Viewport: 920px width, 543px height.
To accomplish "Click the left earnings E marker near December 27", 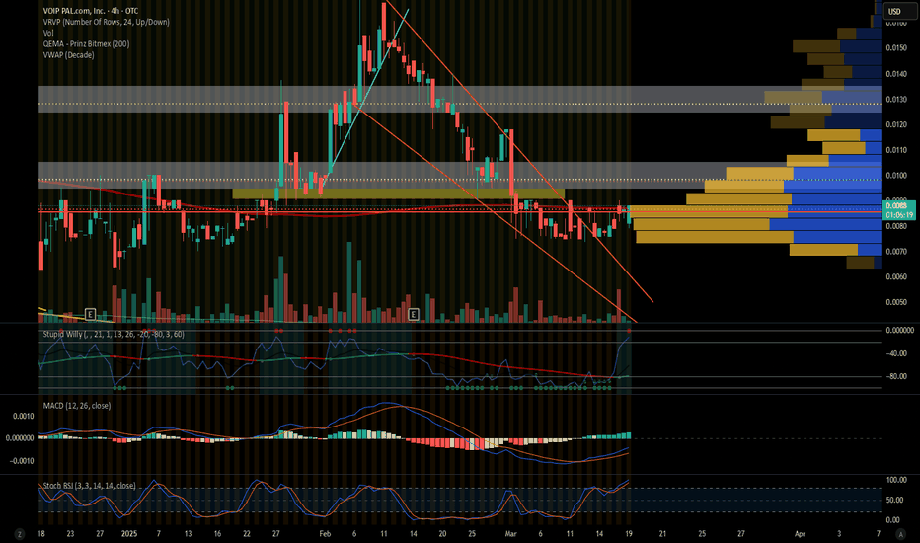I will tap(90, 315).
